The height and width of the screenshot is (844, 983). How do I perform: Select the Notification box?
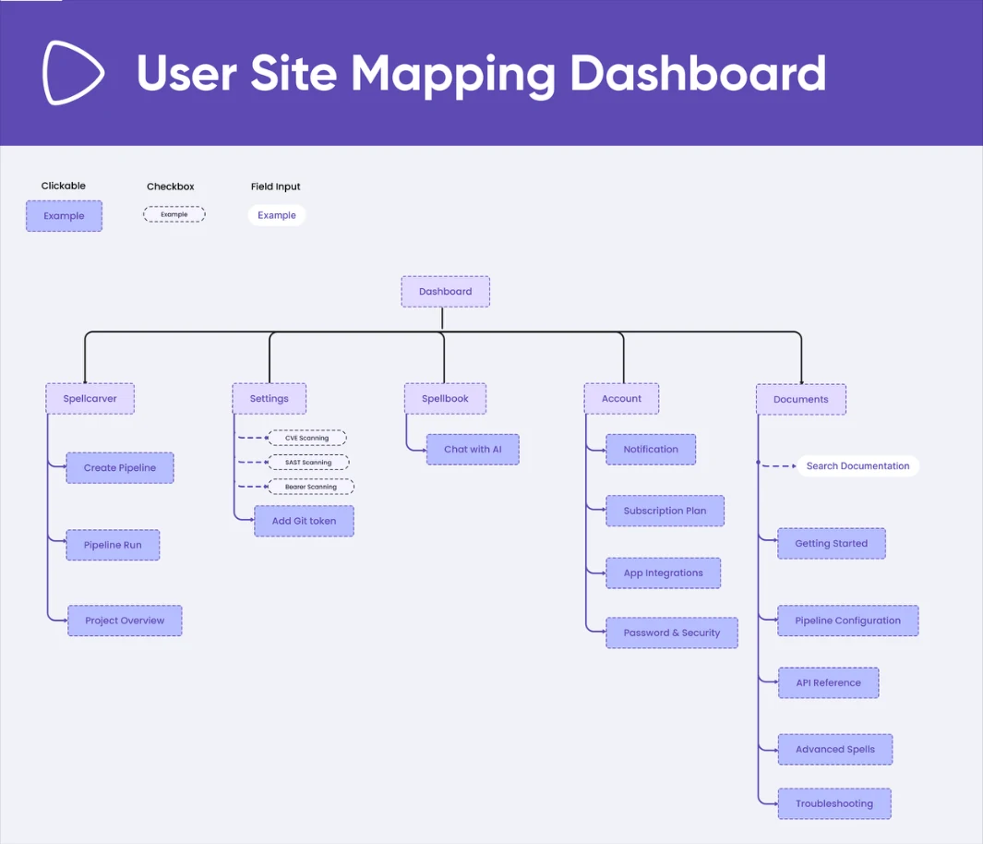tap(651, 450)
